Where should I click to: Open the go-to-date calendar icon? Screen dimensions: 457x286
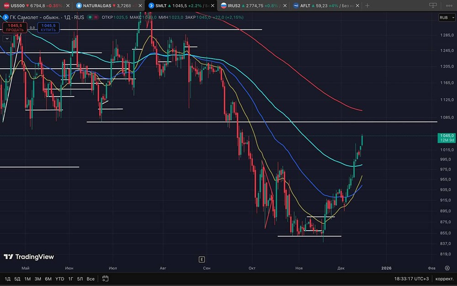105,279
